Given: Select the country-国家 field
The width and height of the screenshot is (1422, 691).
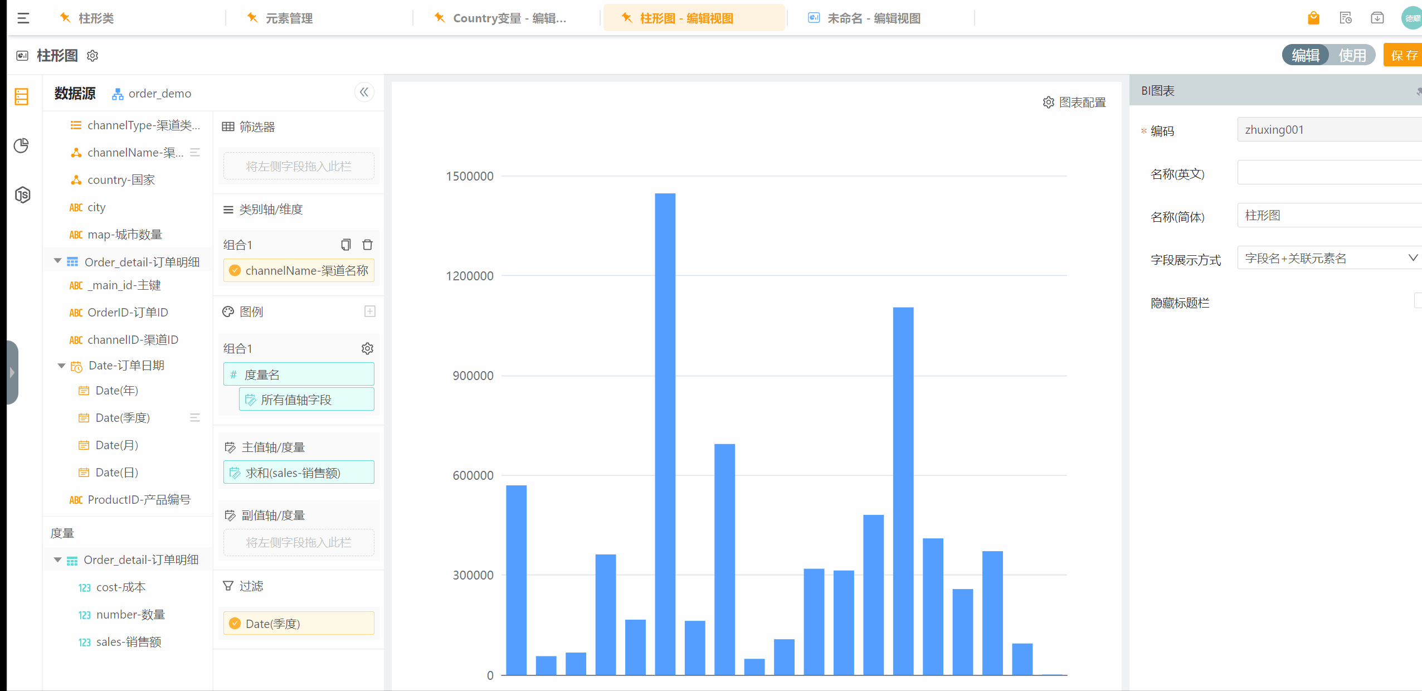Looking at the screenshot, I should pos(121,179).
